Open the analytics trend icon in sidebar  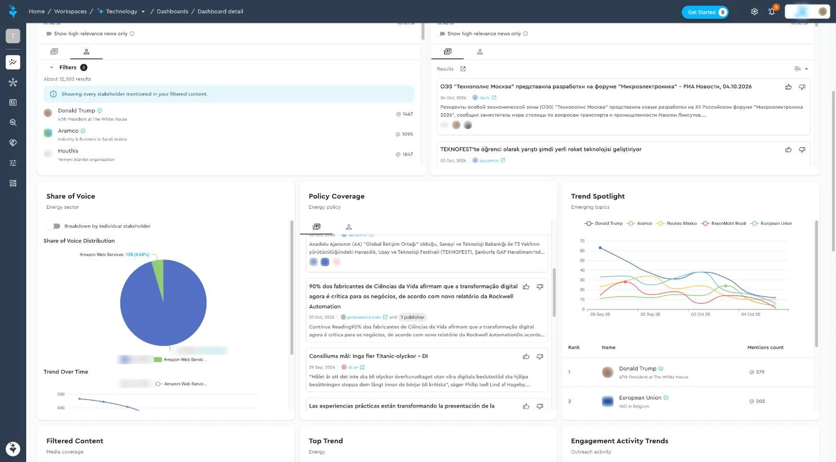(x=13, y=62)
